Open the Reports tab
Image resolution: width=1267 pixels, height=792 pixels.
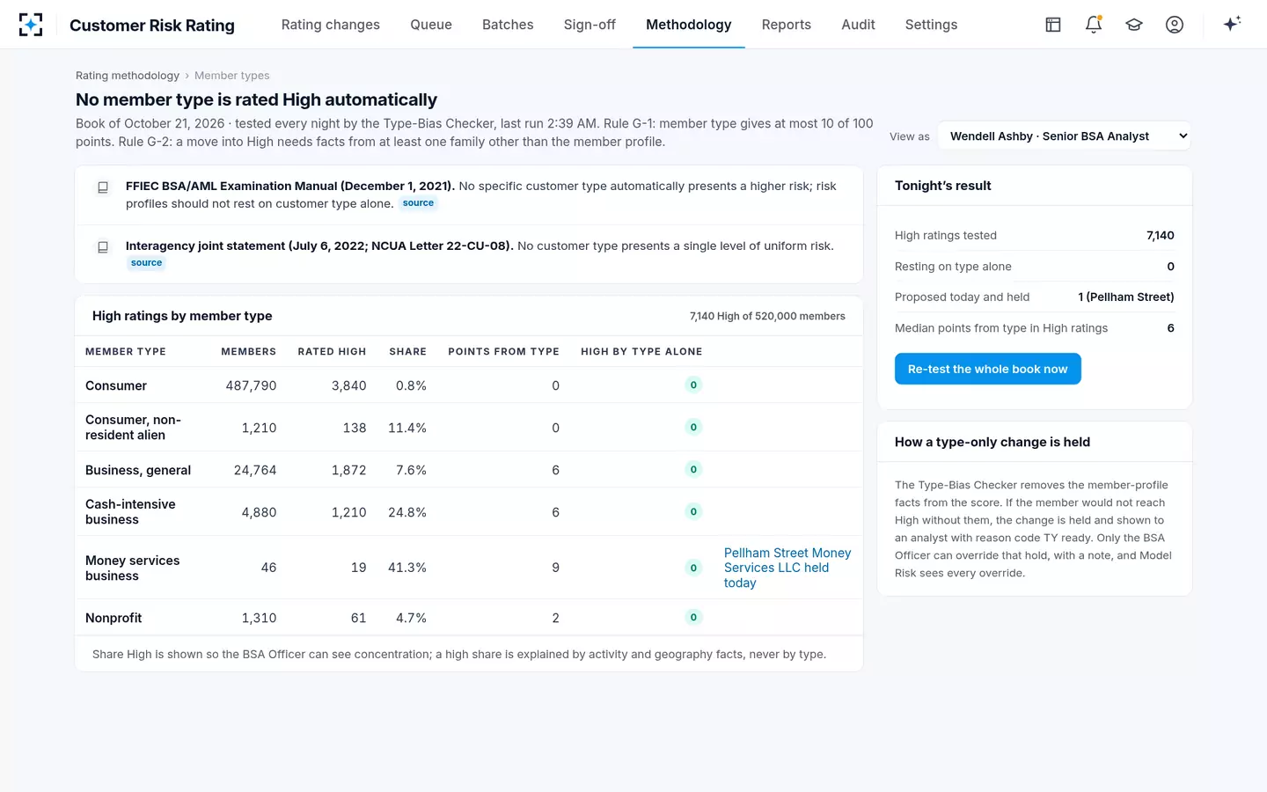[x=787, y=25]
